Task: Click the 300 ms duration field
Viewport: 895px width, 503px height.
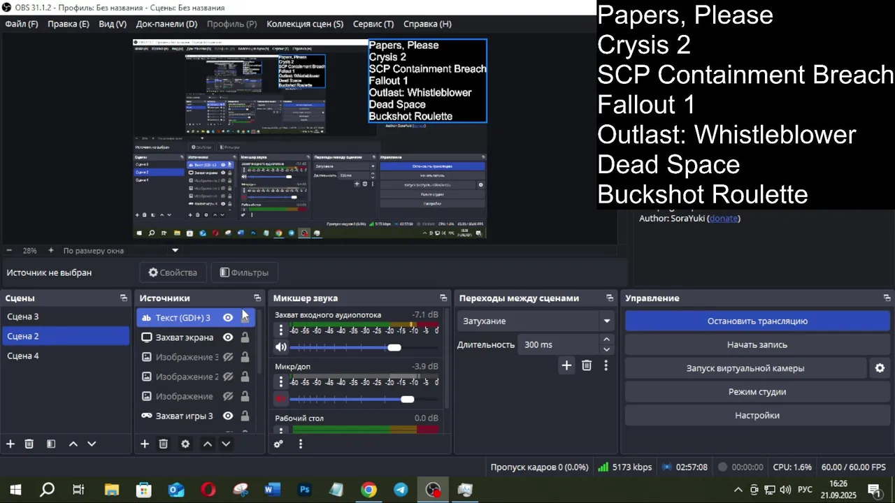Action: 559,344
